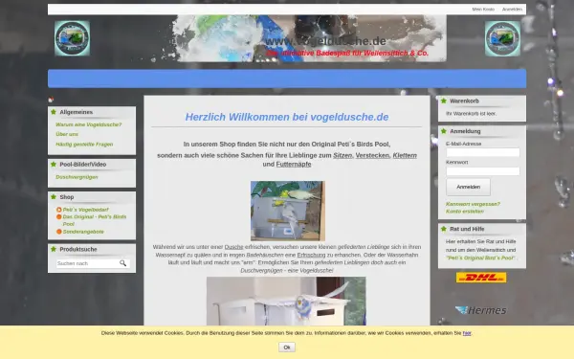Viewport: 574px width, 359px height.
Task: Click the right vogeldusche logo badge
Action: [502, 38]
